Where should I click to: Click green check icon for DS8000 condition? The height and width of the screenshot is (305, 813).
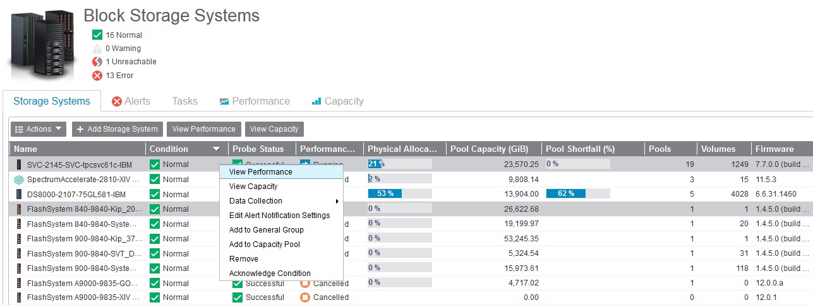(x=155, y=194)
